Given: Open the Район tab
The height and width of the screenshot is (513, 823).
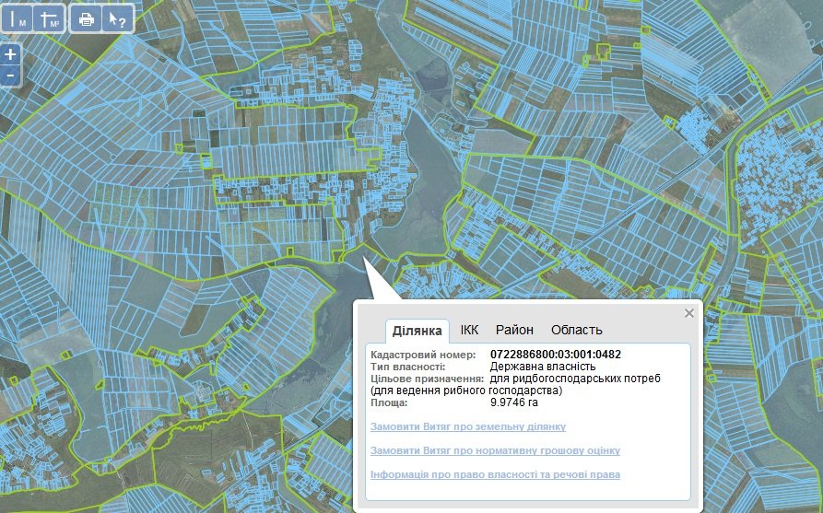Looking at the screenshot, I should coord(514,330).
